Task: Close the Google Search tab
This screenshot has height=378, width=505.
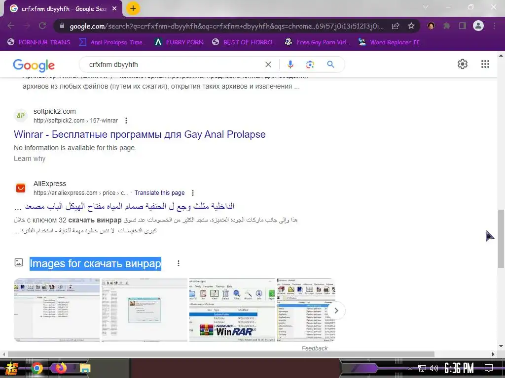Action: click(x=114, y=9)
